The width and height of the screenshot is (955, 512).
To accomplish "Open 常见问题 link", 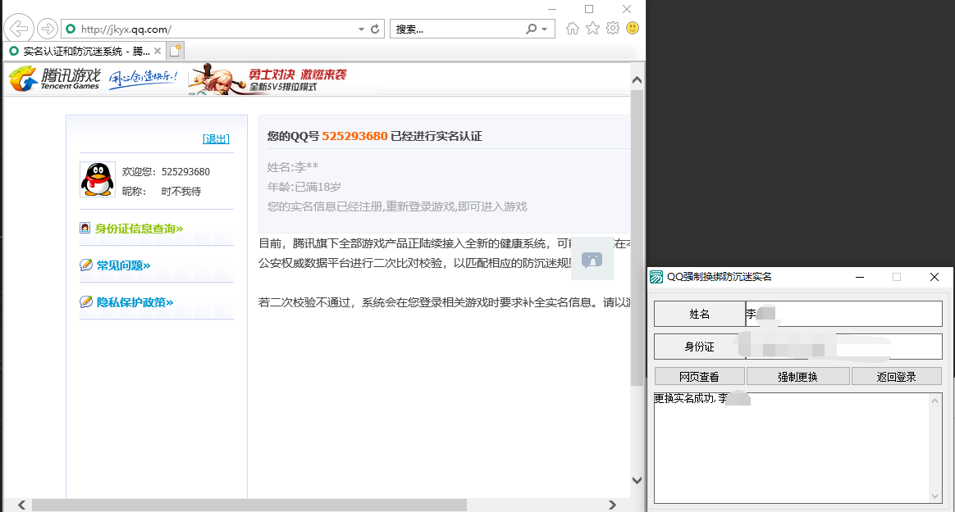I will [124, 265].
